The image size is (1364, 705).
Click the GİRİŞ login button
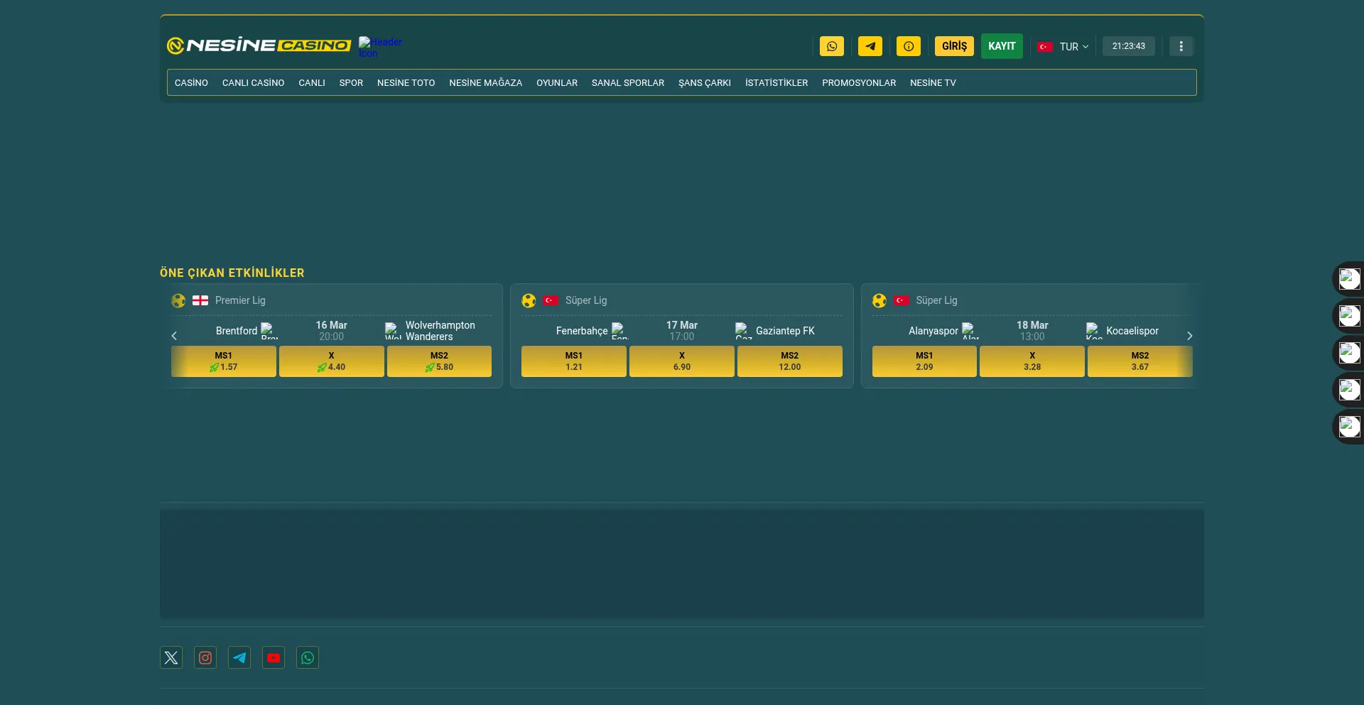tap(954, 46)
